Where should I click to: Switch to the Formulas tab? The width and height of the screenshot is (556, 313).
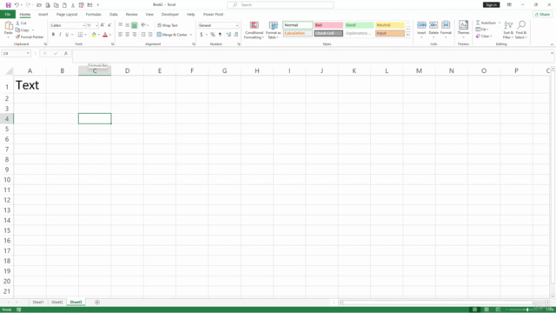(x=93, y=15)
